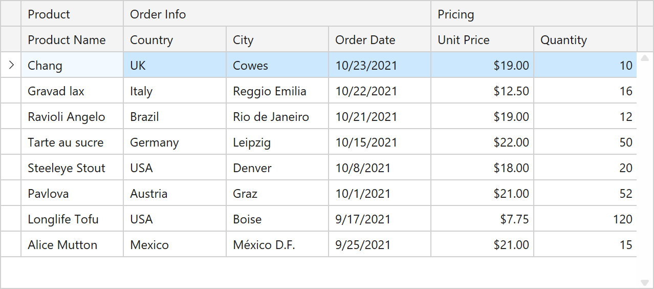Click the México D.F. city cell
Screen dimensions: 654x289
(277, 245)
